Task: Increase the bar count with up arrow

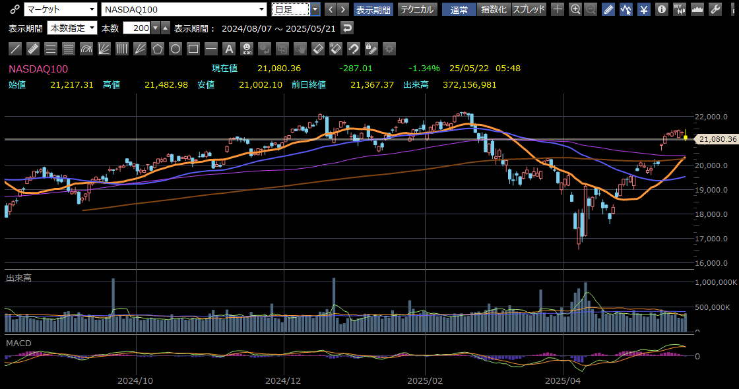Action: pos(166,28)
